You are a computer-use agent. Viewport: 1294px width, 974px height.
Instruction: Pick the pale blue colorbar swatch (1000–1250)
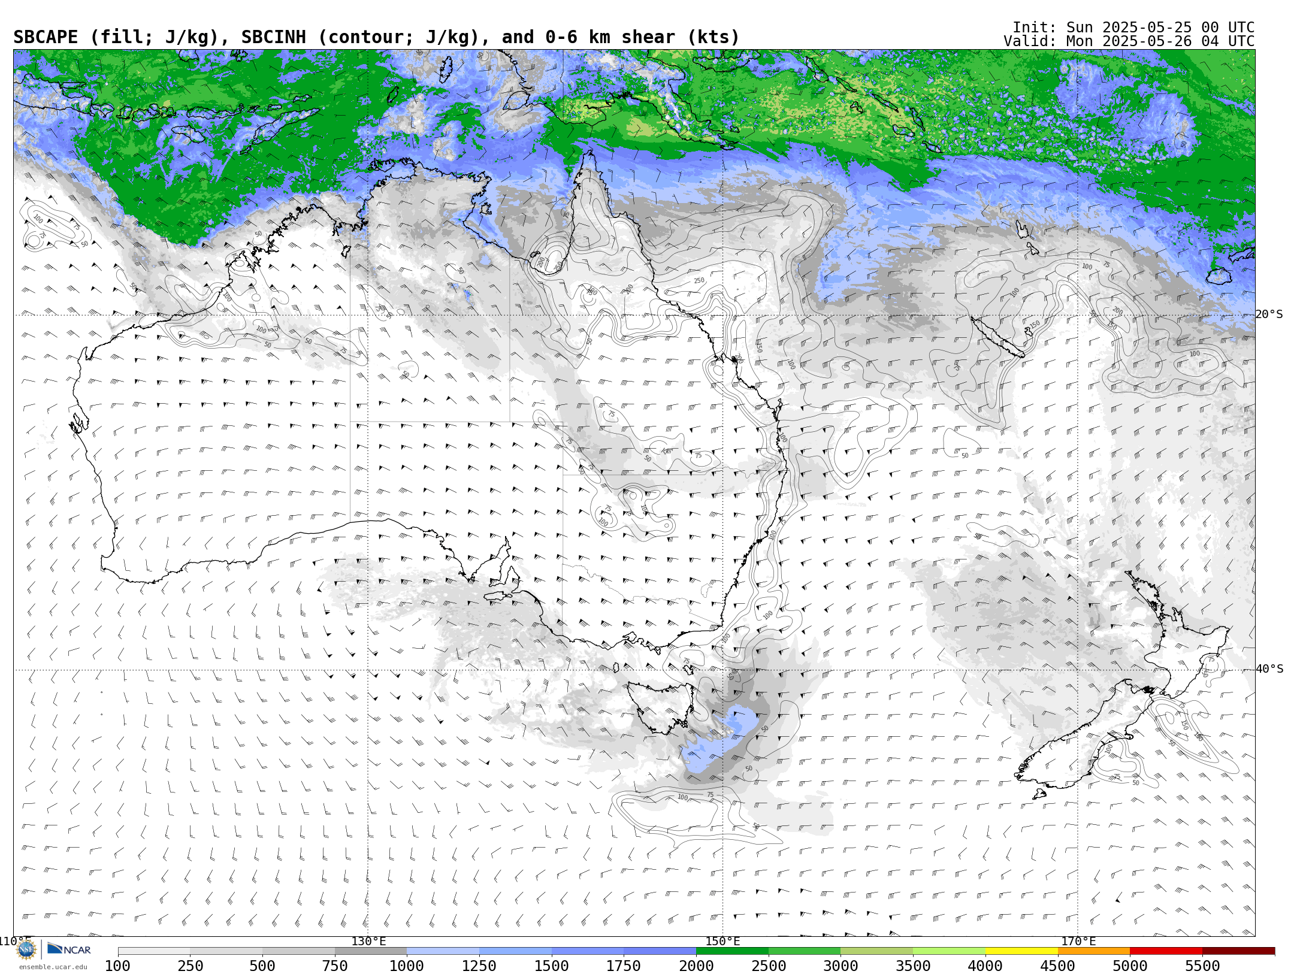(x=443, y=951)
